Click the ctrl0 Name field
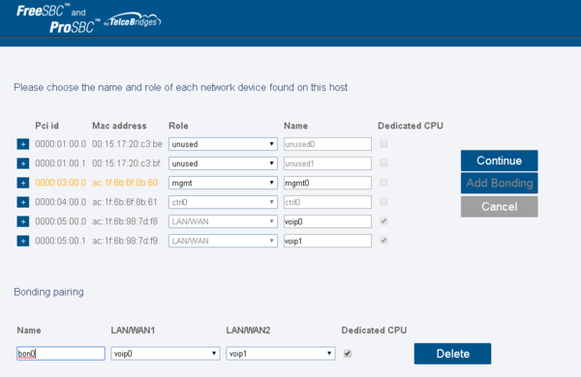 click(x=327, y=202)
